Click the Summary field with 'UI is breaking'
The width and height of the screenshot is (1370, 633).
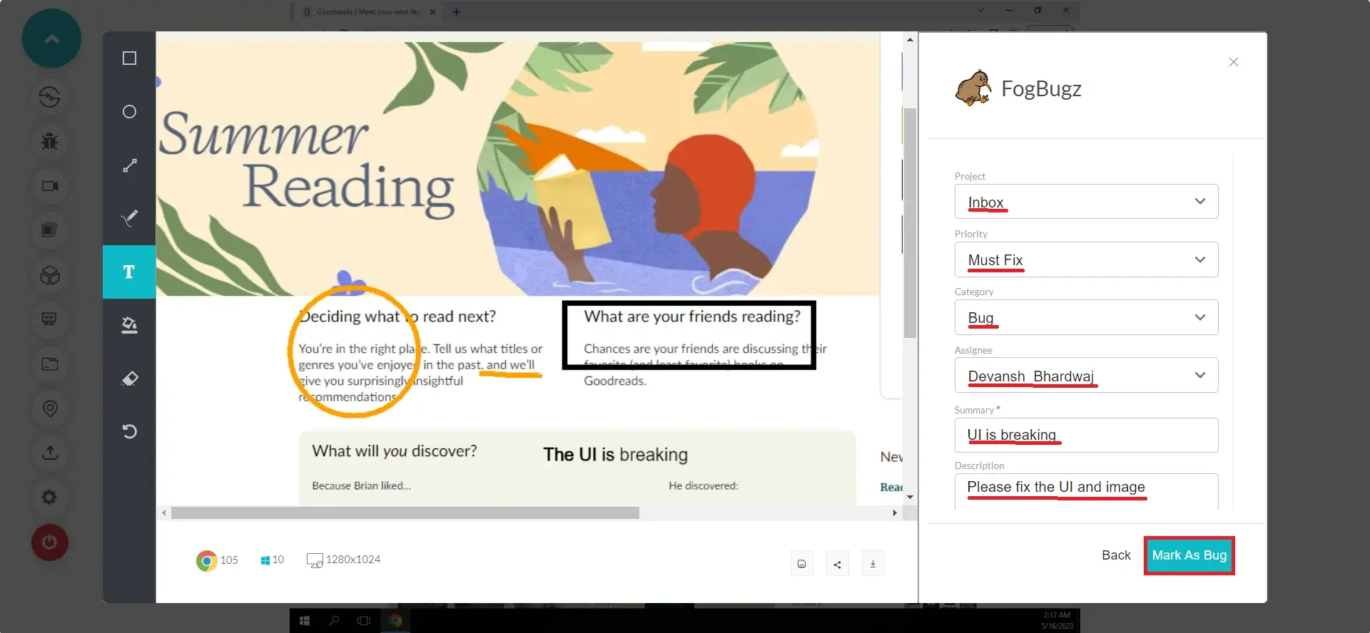click(1085, 435)
